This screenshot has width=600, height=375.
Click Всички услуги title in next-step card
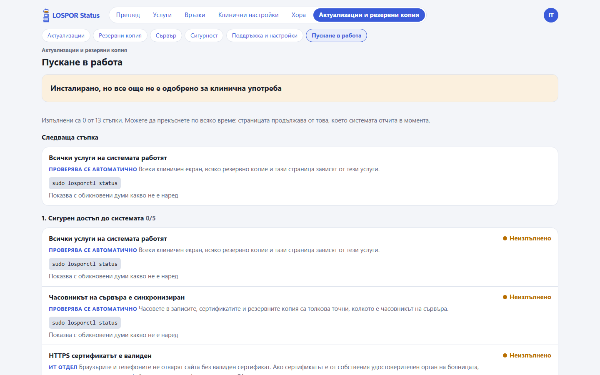coord(108,157)
